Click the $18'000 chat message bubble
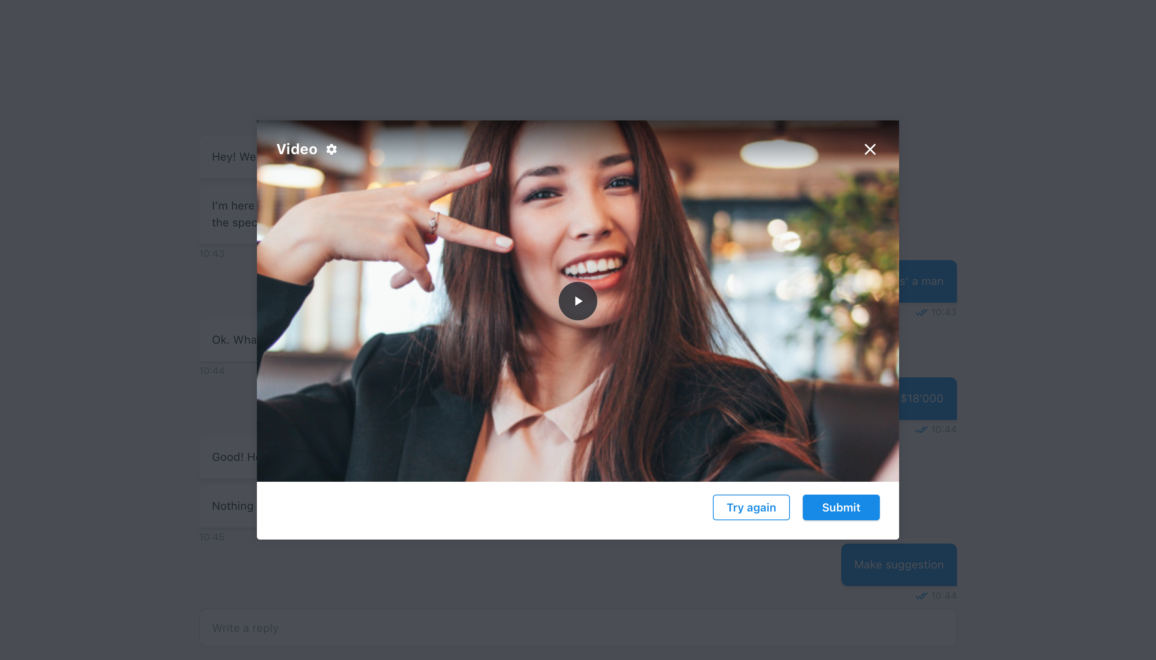The image size is (1156, 660). point(928,398)
